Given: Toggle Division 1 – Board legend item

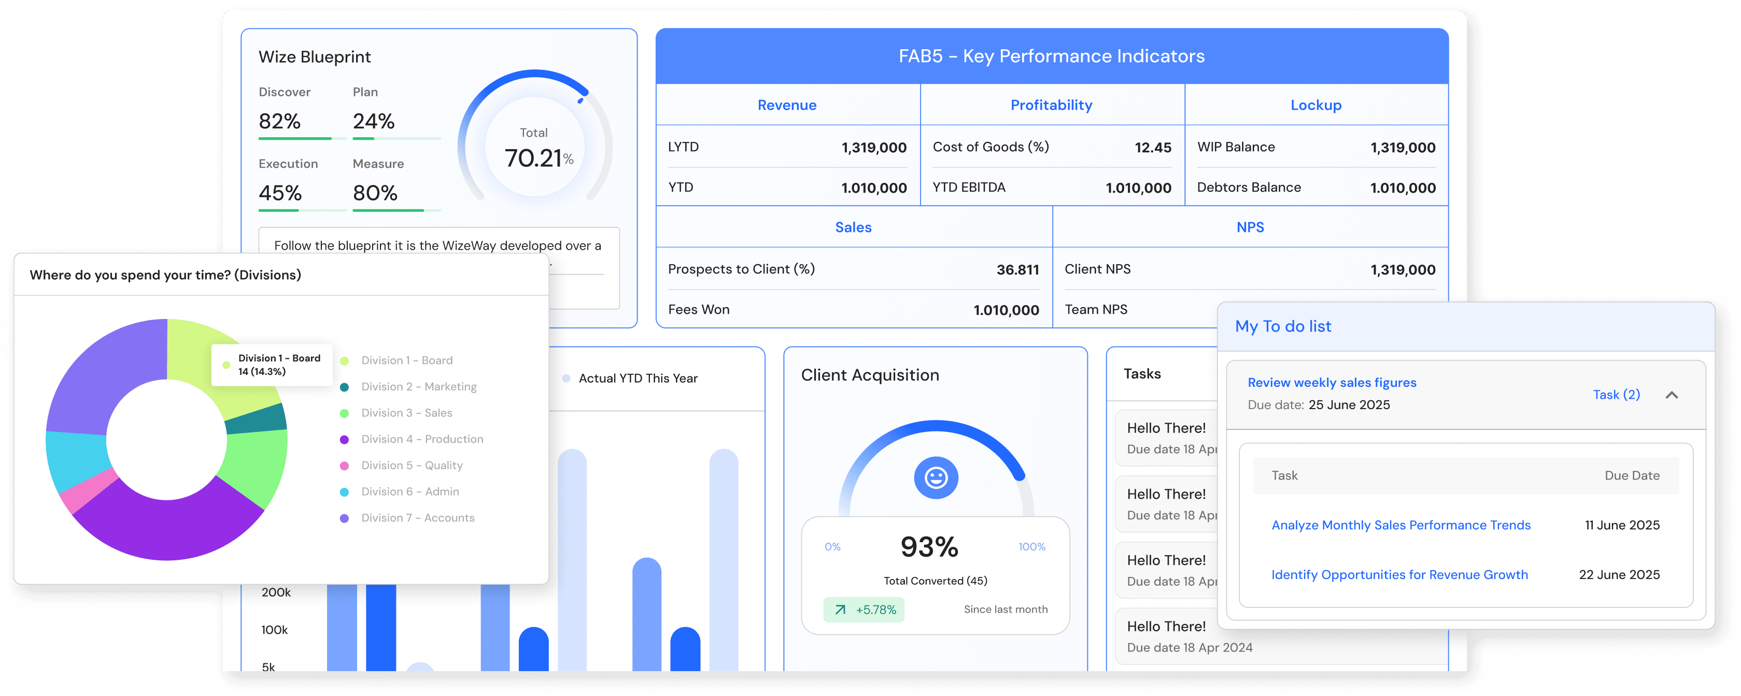Looking at the screenshot, I should click(406, 360).
